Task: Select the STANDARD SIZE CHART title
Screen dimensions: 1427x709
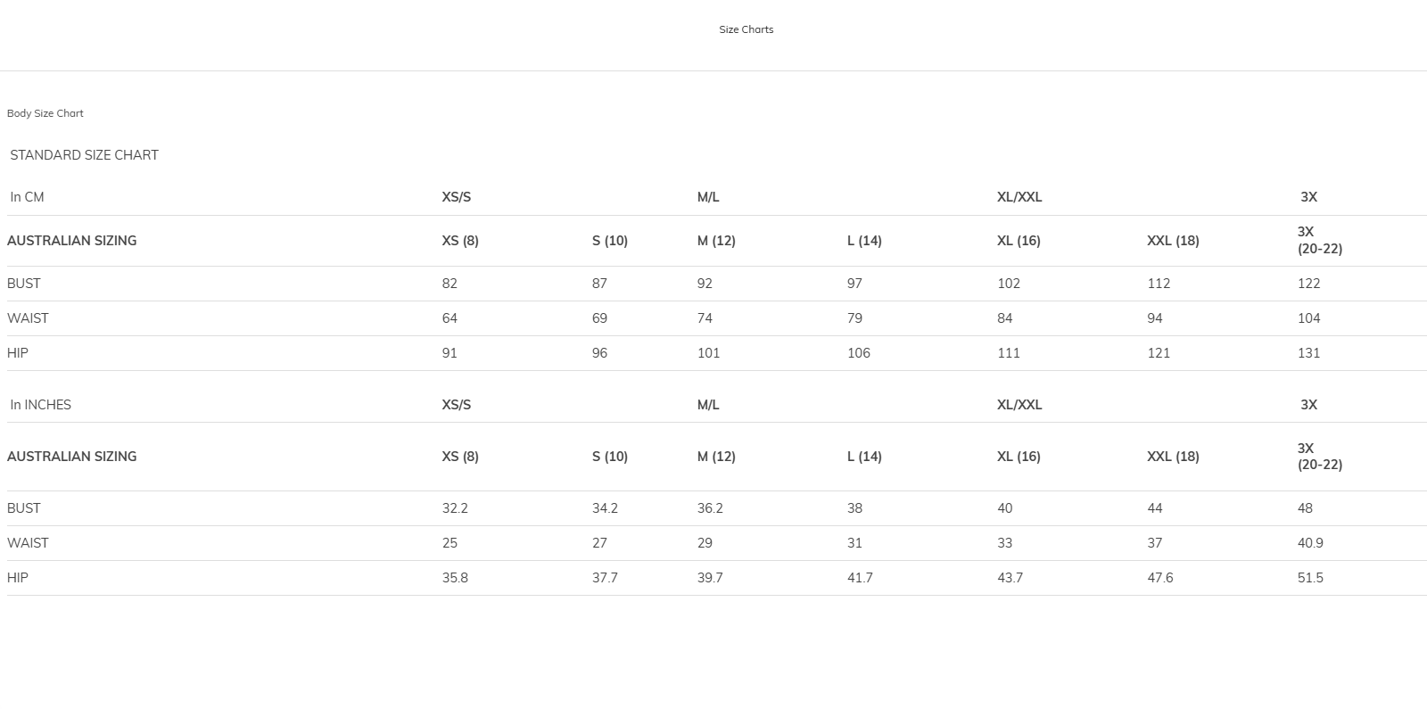Action: 84,155
